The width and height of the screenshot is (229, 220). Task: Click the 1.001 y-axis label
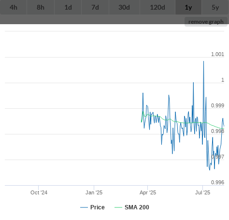pyautogui.click(x=217, y=54)
